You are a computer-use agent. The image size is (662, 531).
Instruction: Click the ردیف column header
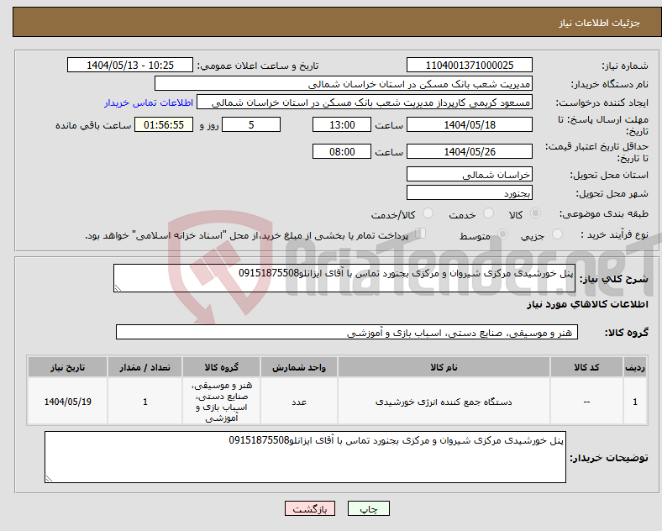(635, 367)
